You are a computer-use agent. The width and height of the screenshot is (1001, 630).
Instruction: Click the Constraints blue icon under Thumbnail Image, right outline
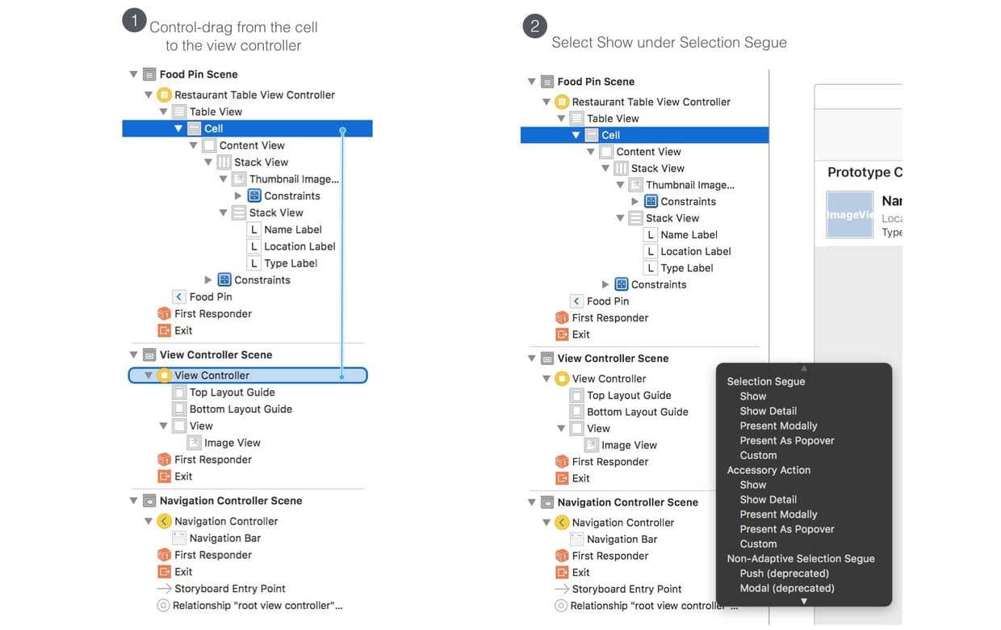(651, 201)
